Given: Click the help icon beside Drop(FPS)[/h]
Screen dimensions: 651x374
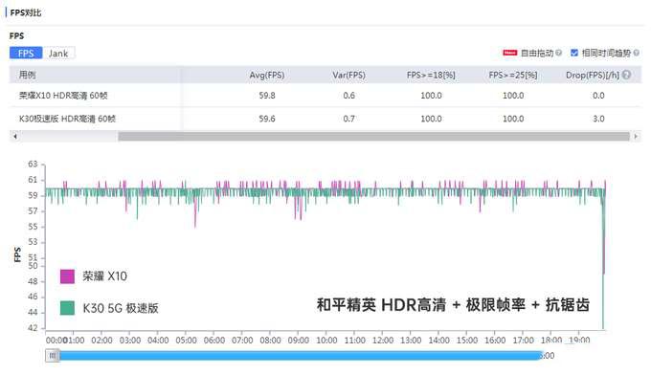Looking at the screenshot, I should tap(627, 75).
